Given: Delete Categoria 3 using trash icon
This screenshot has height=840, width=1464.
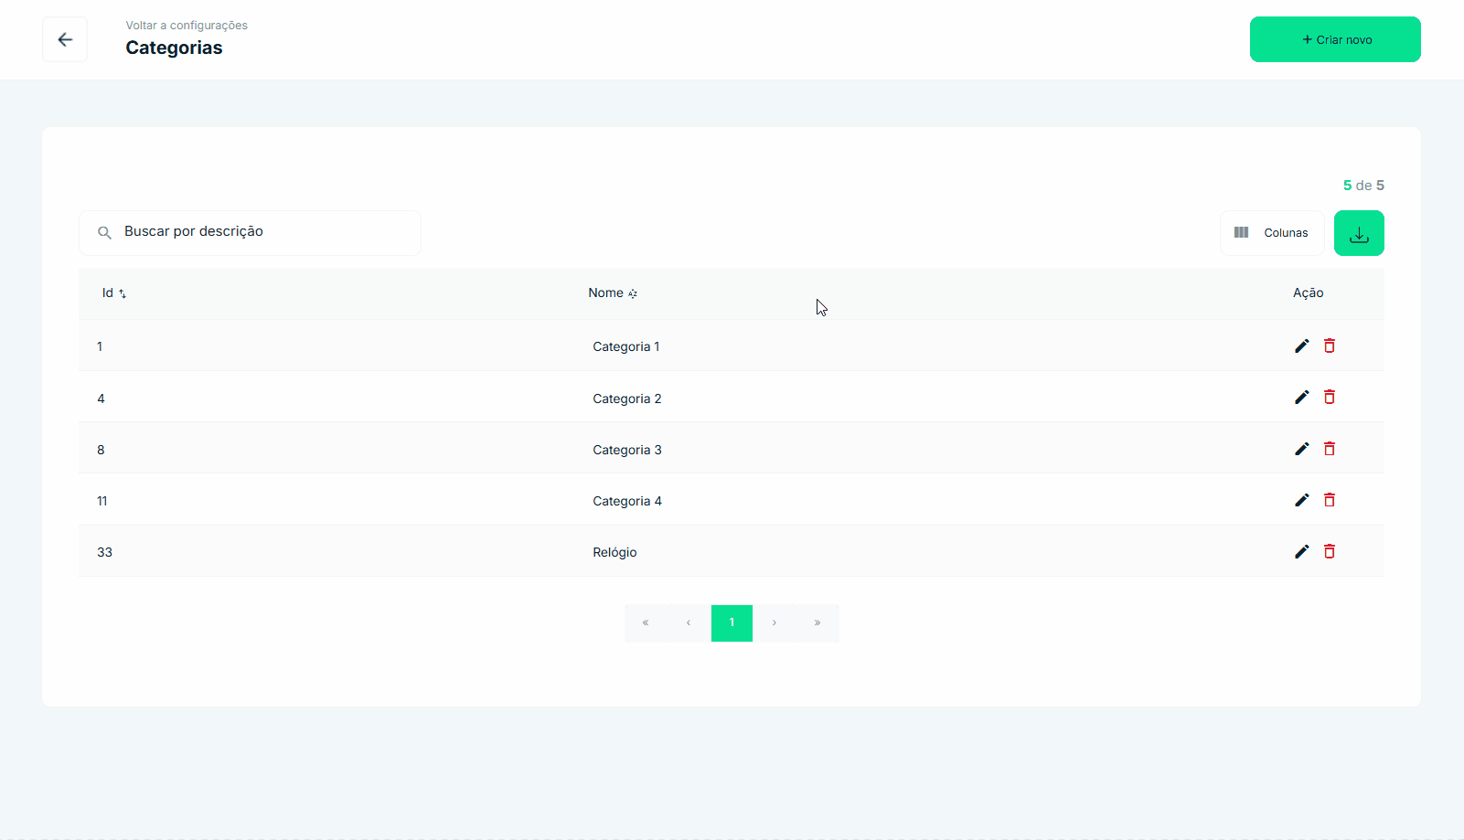Looking at the screenshot, I should pos(1330,449).
